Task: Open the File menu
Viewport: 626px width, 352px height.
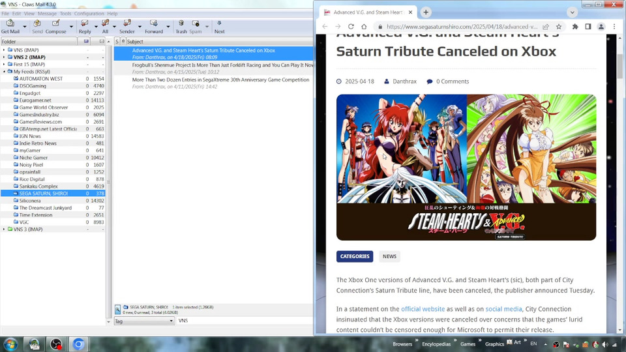Action: [x=5, y=14]
